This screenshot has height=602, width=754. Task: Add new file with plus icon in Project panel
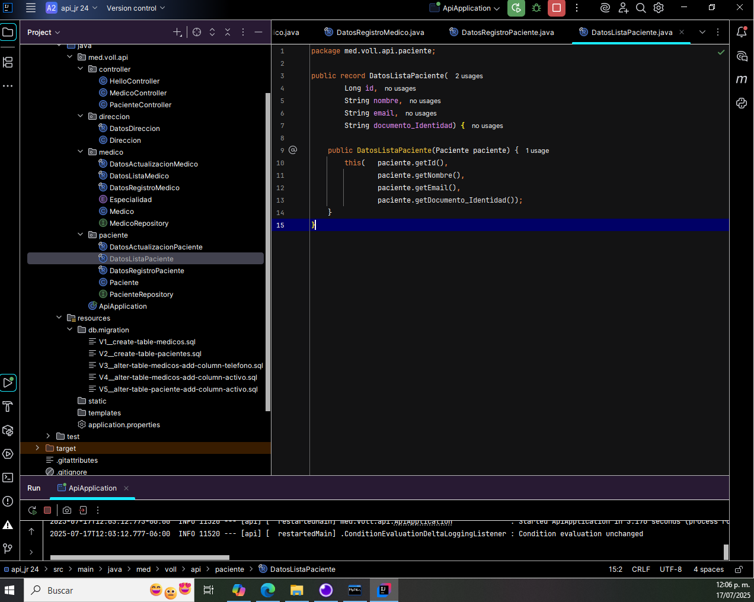click(177, 32)
